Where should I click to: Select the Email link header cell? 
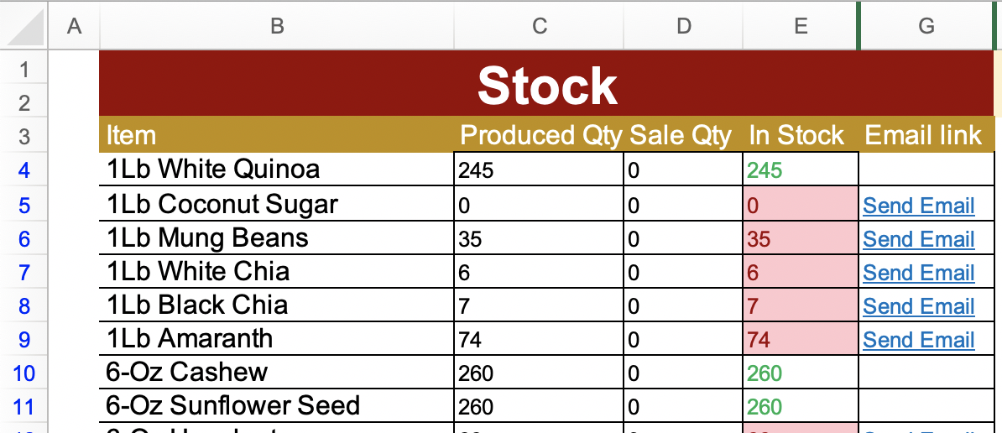[926, 135]
